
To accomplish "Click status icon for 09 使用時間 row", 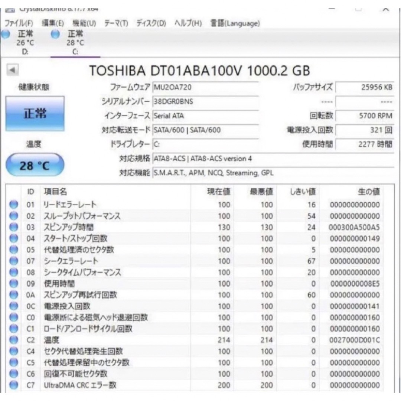I will point(14,284).
